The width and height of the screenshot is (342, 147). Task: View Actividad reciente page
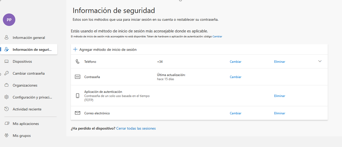click(x=27, y=109)
